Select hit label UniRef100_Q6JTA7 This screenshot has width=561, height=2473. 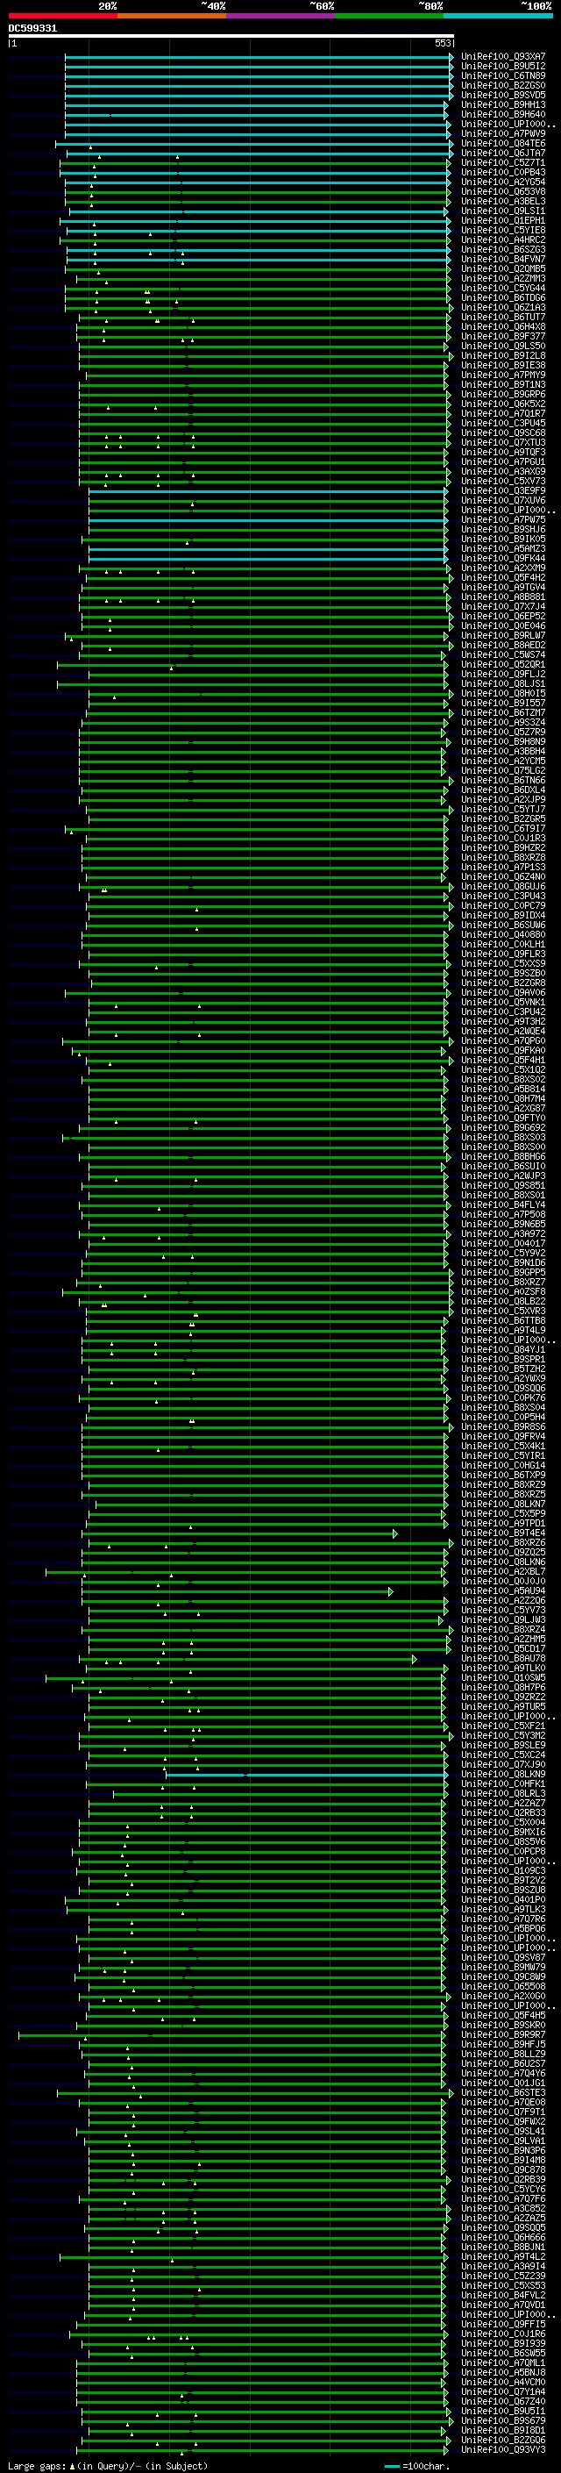point(503,154)
